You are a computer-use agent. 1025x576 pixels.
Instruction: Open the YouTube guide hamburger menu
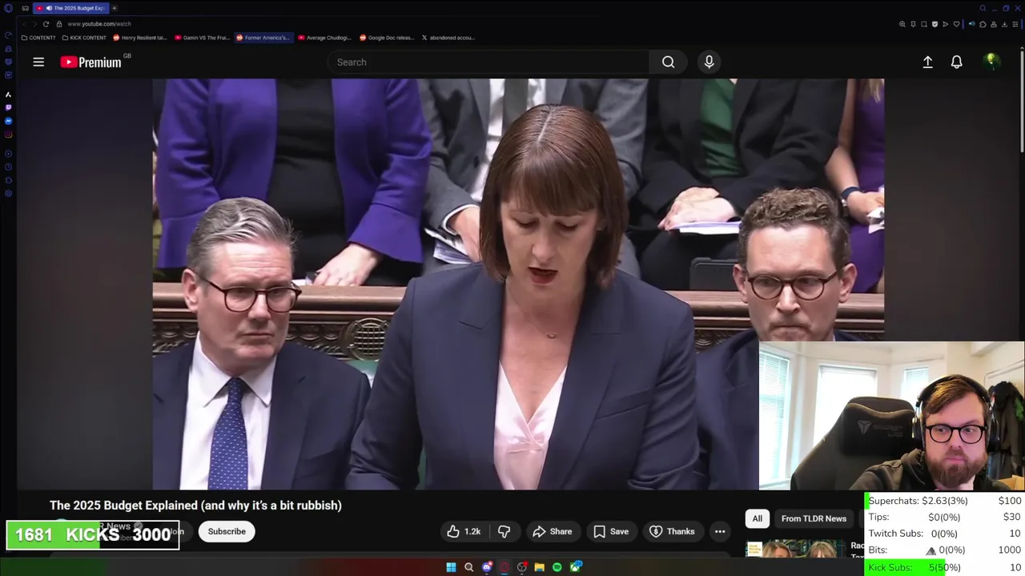(38, 62)
